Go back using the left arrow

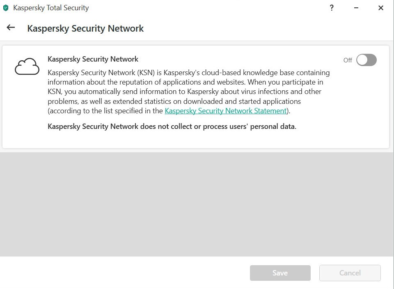tap(11, 28)
